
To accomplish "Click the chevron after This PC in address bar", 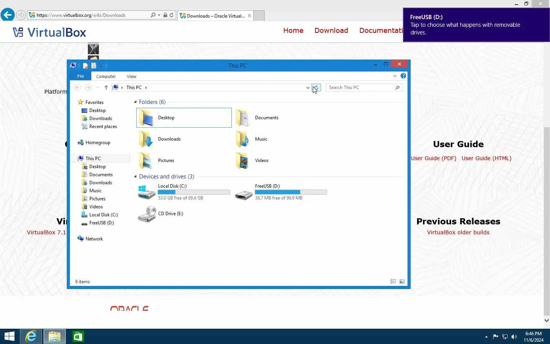I will click(146, 88).
